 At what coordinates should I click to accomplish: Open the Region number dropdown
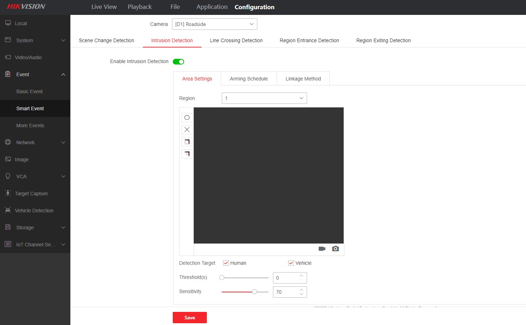[264, 98]
